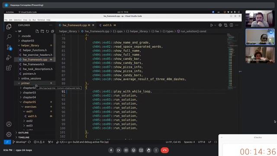Viewport: 277px width, 156px height.
Task: Click LF end of line setting
Action: click(209, 142)
